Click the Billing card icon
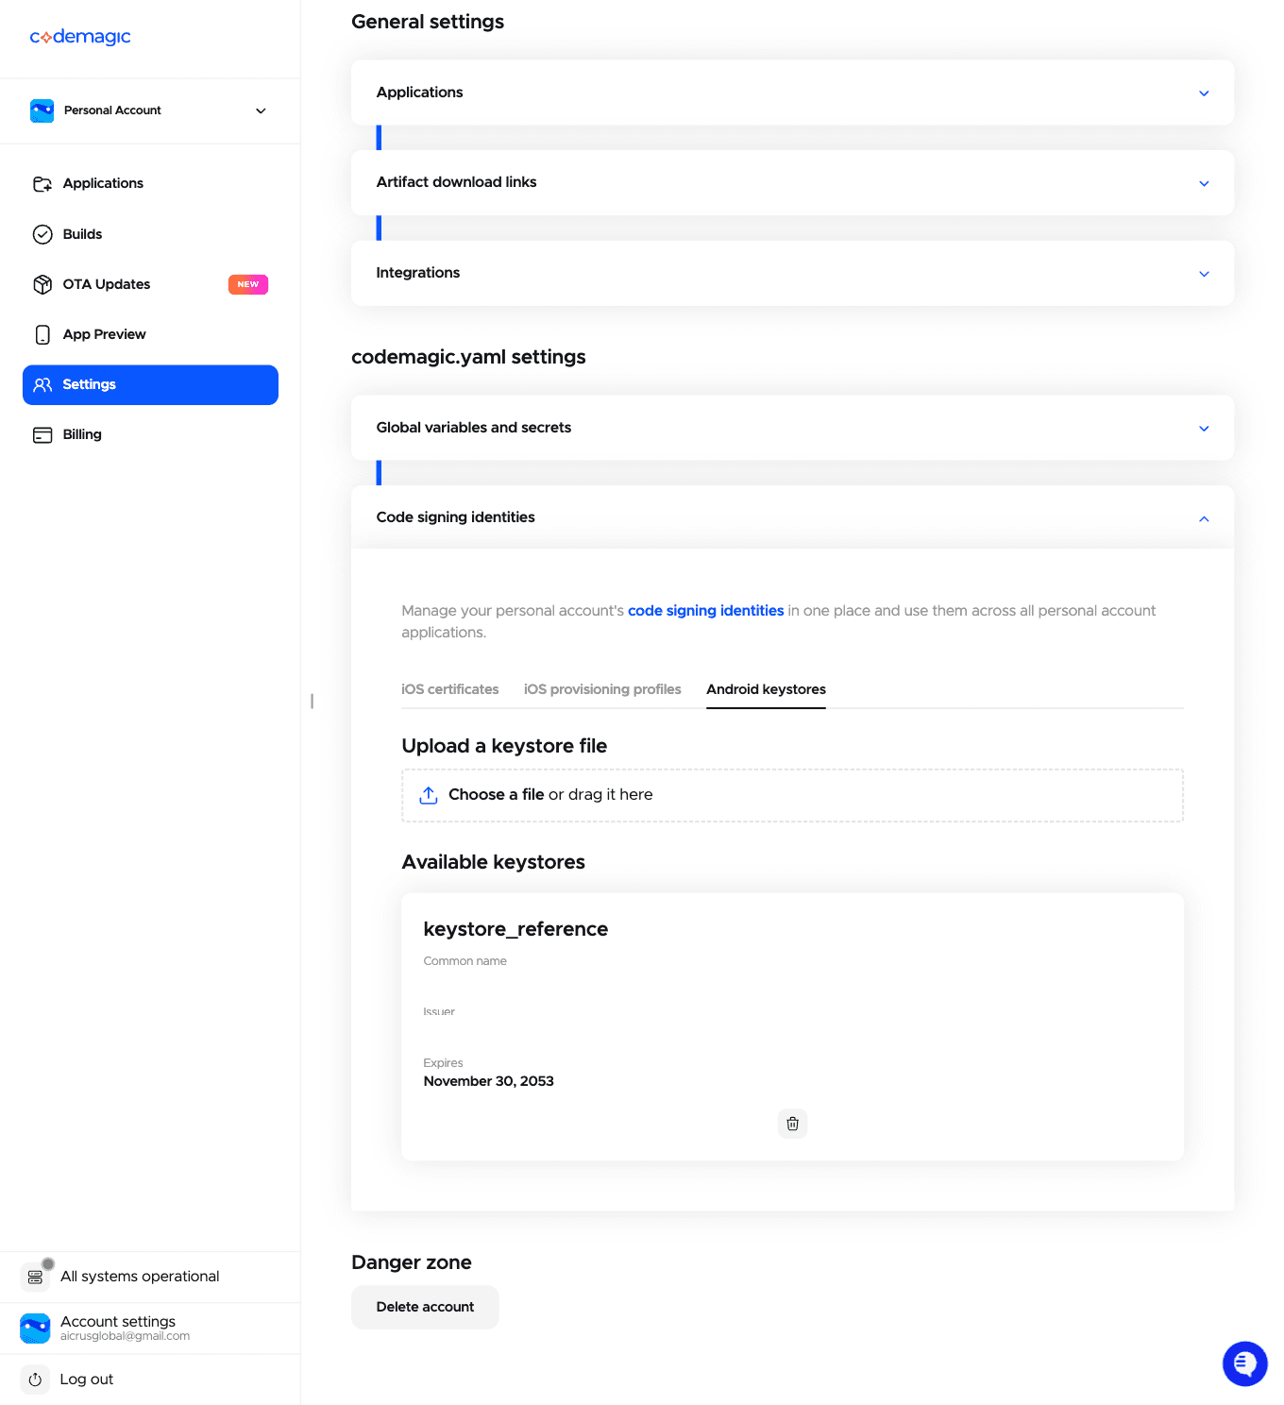Screen dimensions: 1284x1405 point(42,435)
